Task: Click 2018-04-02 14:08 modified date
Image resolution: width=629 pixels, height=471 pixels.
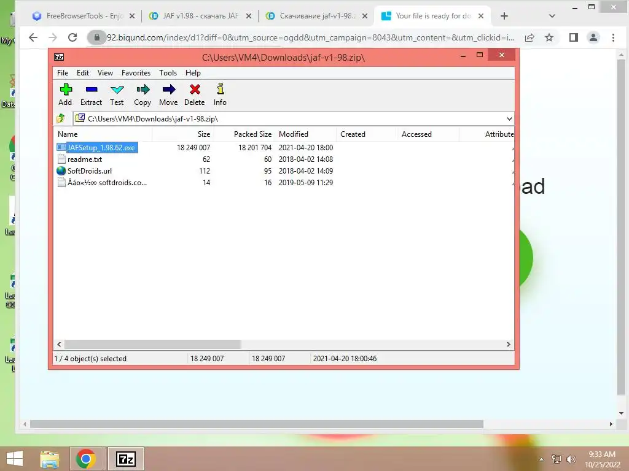Action: tap(306, 159)
